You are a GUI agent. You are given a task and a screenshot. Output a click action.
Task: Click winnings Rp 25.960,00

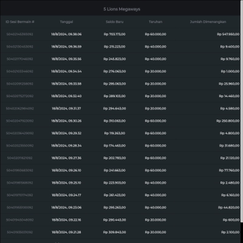point(229,84)
